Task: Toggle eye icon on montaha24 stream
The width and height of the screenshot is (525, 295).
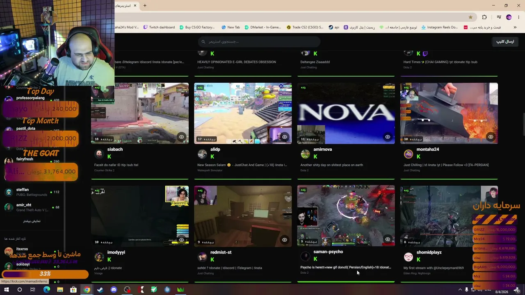Action: click(x=491, y=137)
